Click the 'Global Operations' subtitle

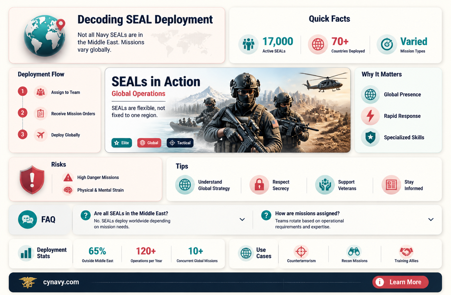138,94
